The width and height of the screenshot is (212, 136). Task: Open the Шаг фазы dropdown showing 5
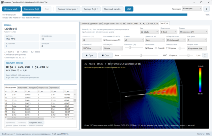[197, 40]
